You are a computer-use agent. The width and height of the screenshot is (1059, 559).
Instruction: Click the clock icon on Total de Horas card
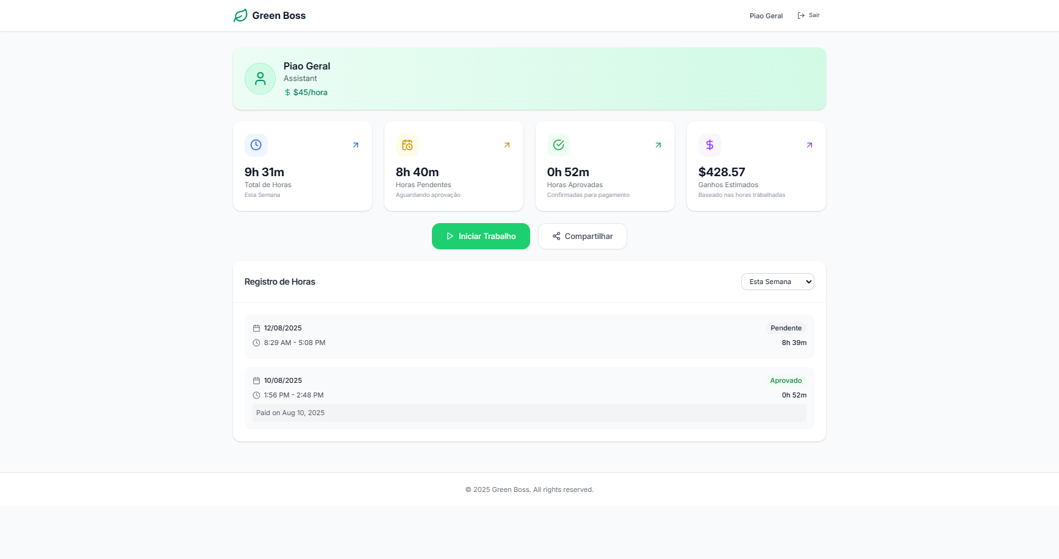pyautogui.click(x=256, y=145)
